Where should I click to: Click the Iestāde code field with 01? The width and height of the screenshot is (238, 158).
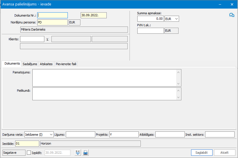[27, 144]
